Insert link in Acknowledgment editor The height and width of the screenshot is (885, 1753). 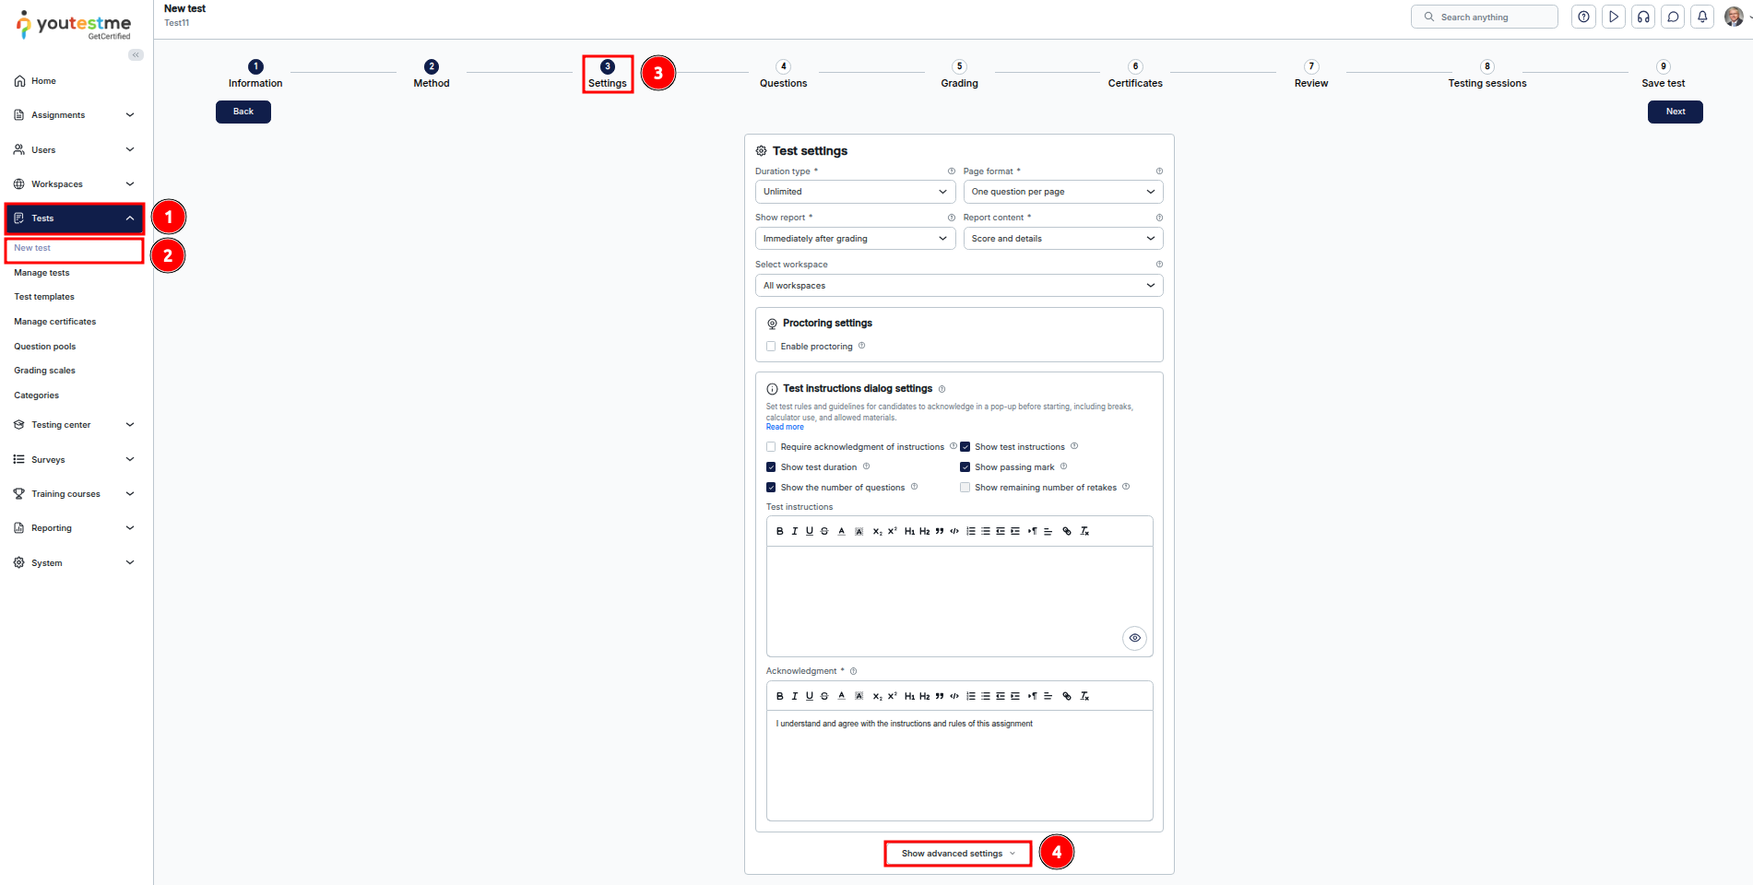click(x=1067, y=696)
